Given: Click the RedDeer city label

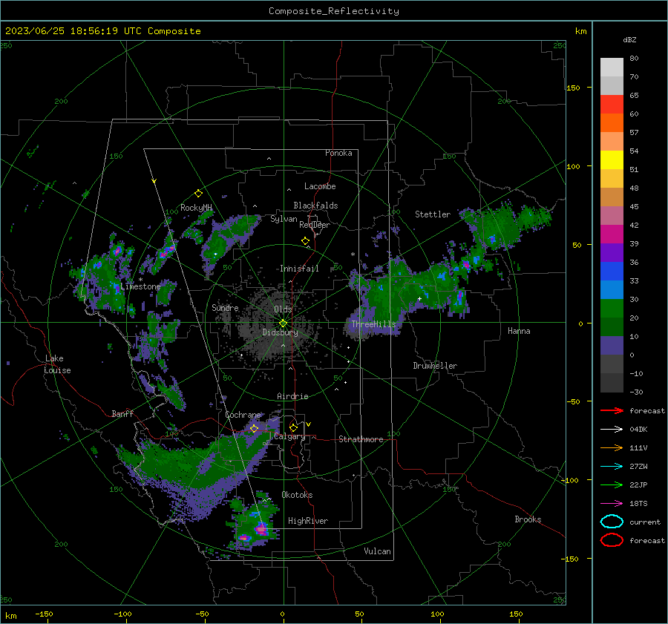Looking at the screenshot, I should [315, 225].
